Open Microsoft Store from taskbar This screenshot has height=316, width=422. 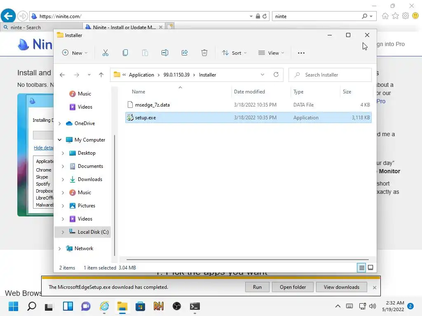140,306
